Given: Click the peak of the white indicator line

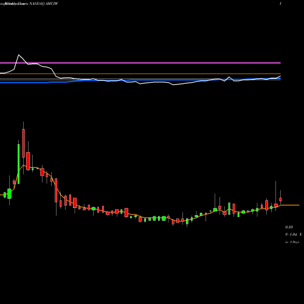Looking at the screenshot, I should 19,55.
